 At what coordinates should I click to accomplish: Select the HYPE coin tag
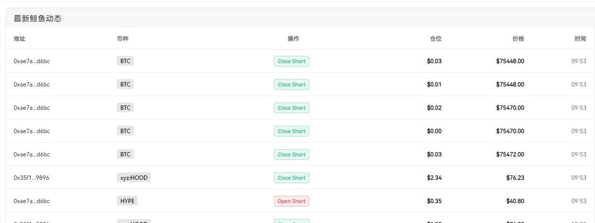(127, 201)
